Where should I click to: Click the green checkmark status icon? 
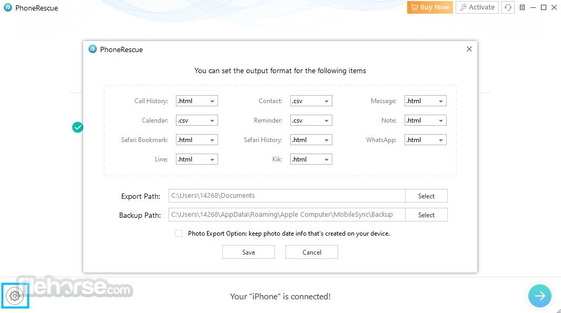[x=77, y=127]
